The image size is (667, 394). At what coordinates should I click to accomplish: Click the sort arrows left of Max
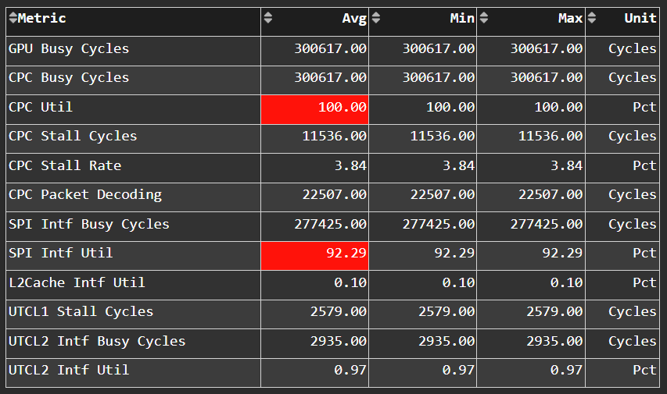click(483, 18)
